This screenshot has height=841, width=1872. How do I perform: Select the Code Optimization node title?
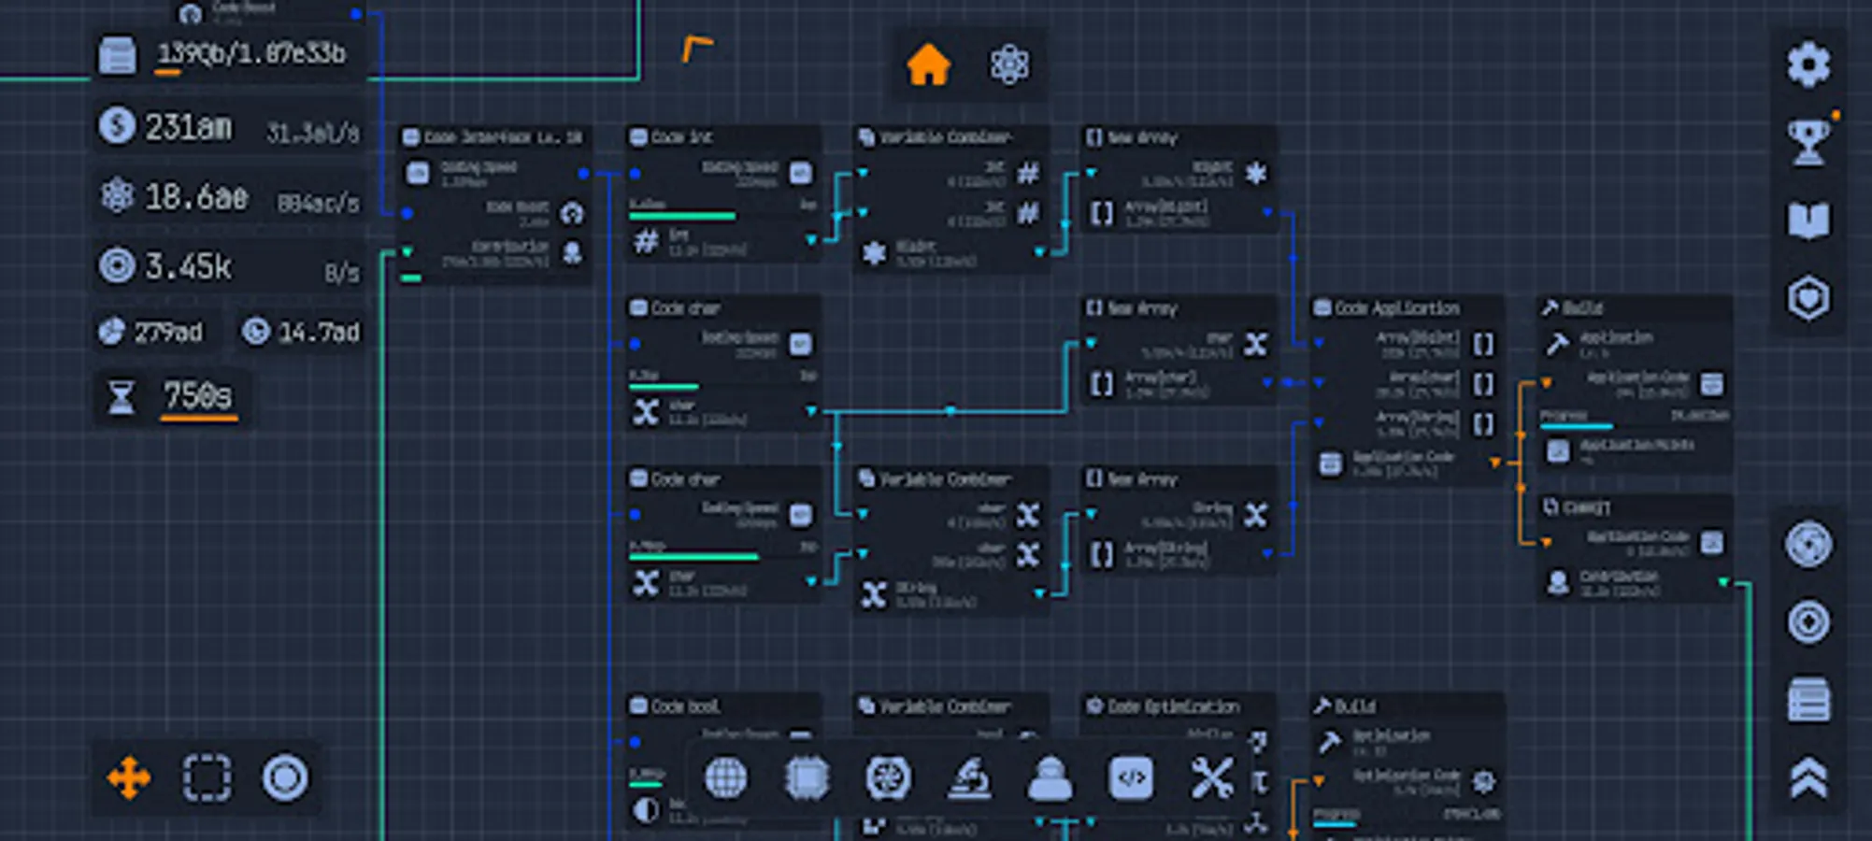(1174, 706)
